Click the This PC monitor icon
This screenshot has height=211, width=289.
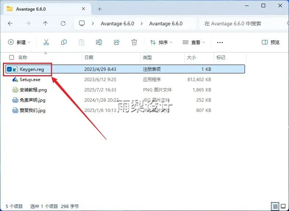point(82,23)
